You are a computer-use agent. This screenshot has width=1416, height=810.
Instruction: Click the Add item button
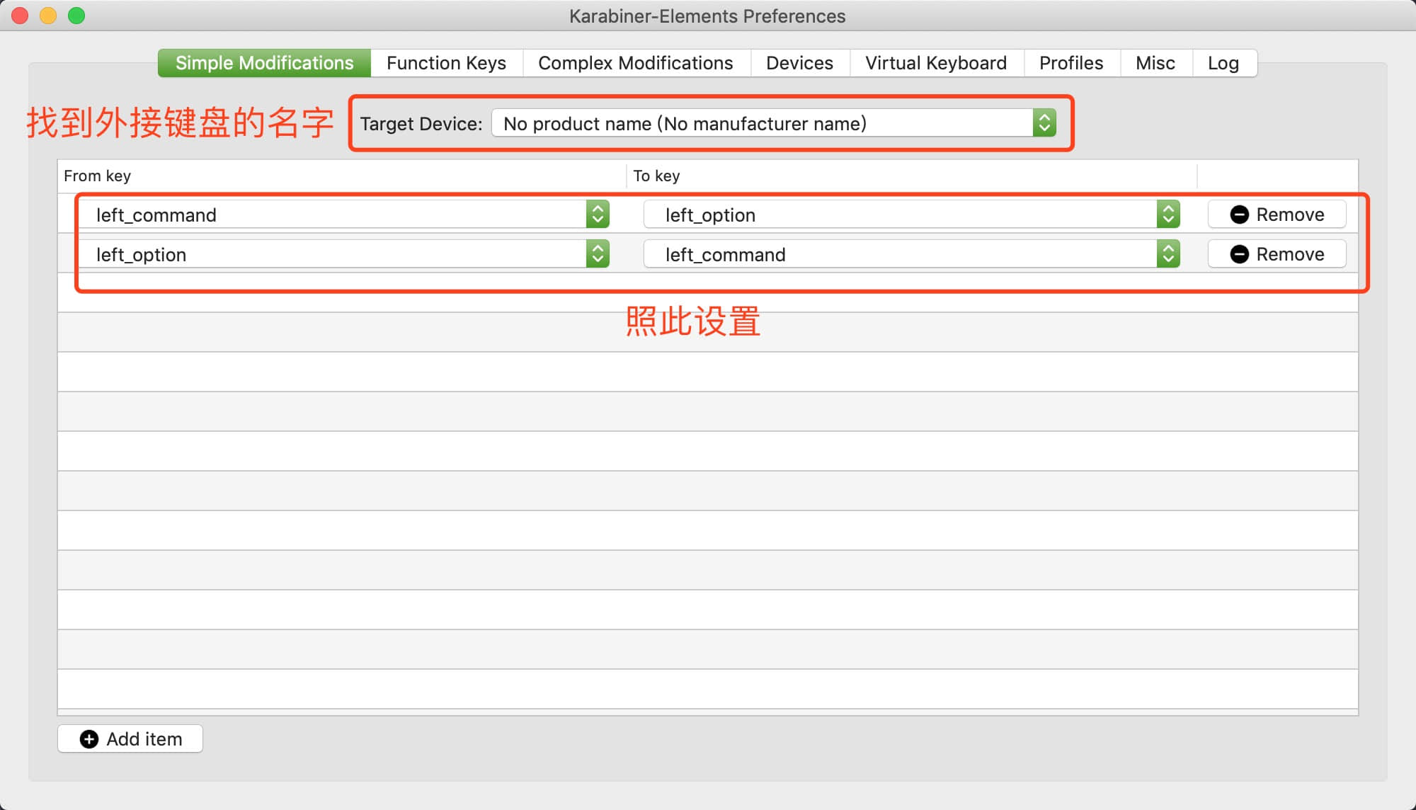(130, 739)
